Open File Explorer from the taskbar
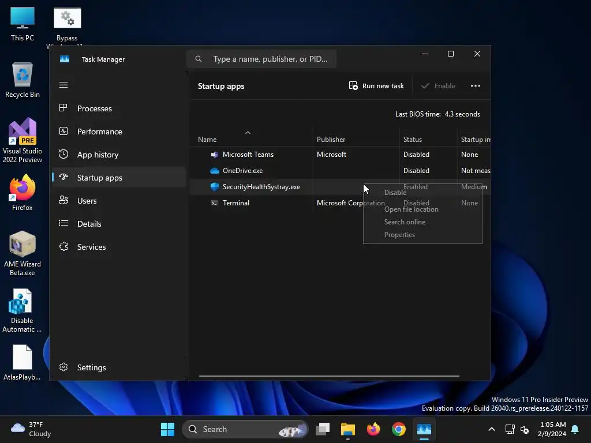The height and width of the screenshot is (443, 591). point(348,429)
